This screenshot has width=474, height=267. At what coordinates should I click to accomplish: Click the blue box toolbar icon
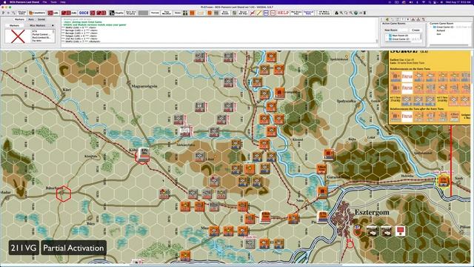coord(266,13)
